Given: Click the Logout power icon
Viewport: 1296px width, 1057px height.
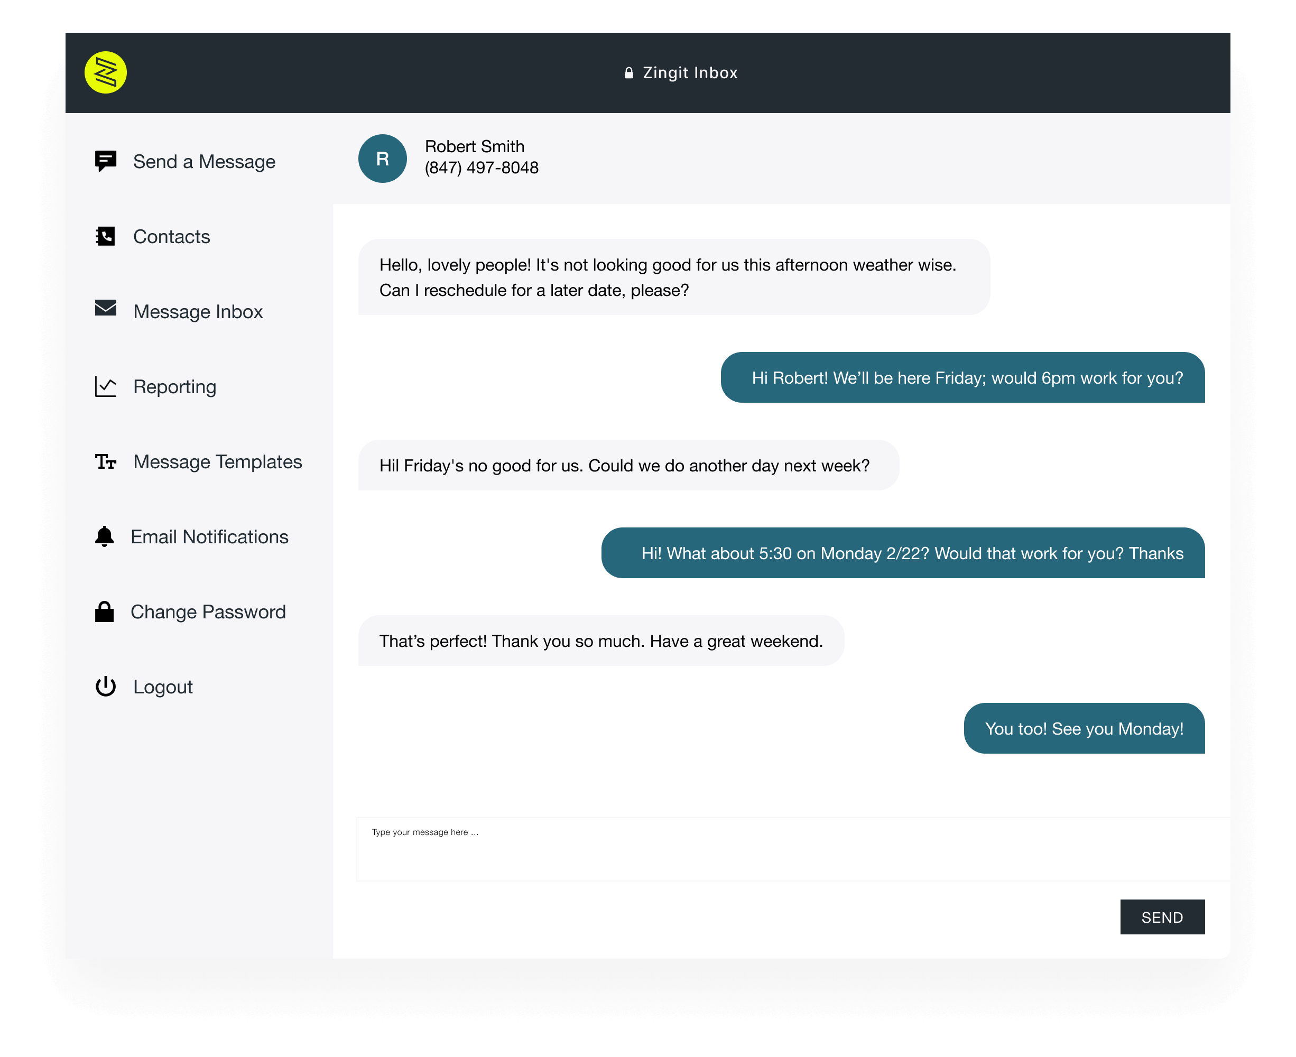Looking at the screenshot, I should pyautogui.click(x=105, y=686).
